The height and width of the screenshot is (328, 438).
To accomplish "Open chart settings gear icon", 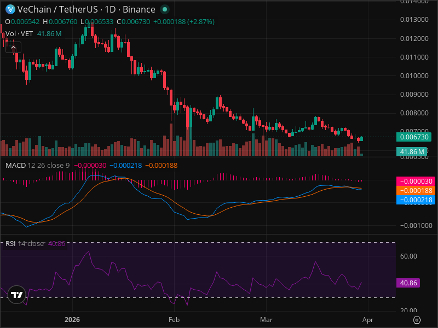I will [x=417, y=320].
